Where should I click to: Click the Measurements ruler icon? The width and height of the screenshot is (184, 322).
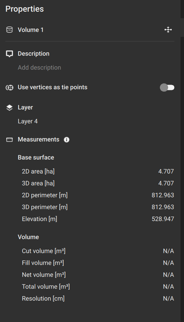point(9,140)
